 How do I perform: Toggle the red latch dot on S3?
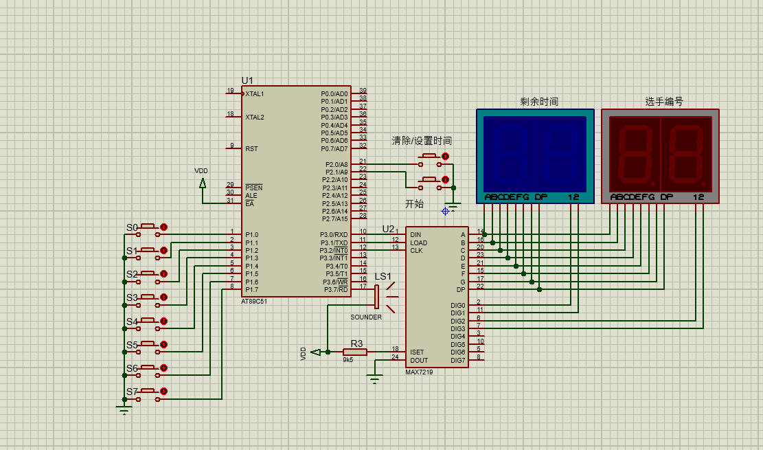coord(164,297)
